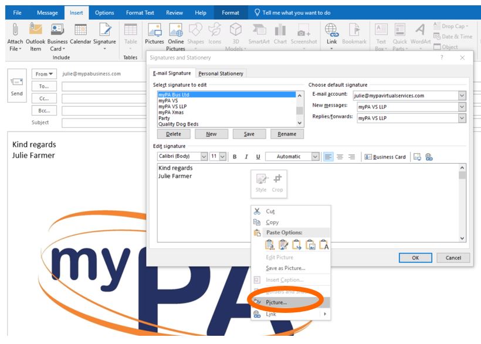Insert a picture icon in signature toolbar
This screenshot has height=344, width=481.
(417, 157)
